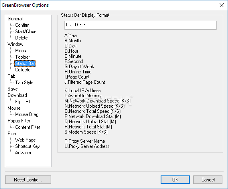Select Advance in the tree

[24, 153]
